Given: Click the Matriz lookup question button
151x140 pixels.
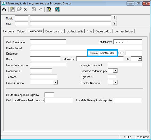Looking at the screenshot, I should [114, 18].
